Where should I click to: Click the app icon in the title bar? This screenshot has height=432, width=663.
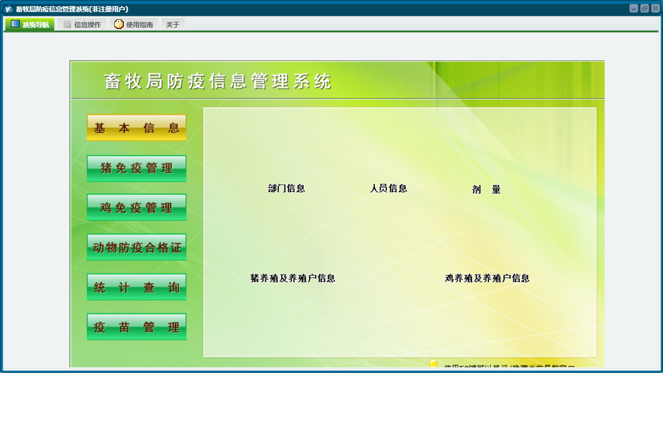click(x=8, y=9)
